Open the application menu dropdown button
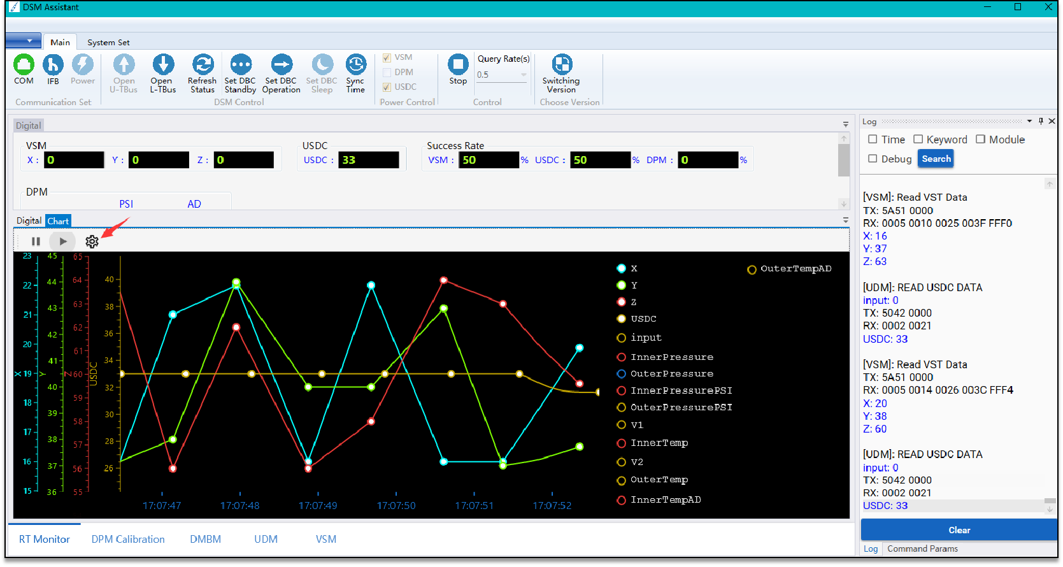Viewport: 1063px width, 567px height. point(24,41)
